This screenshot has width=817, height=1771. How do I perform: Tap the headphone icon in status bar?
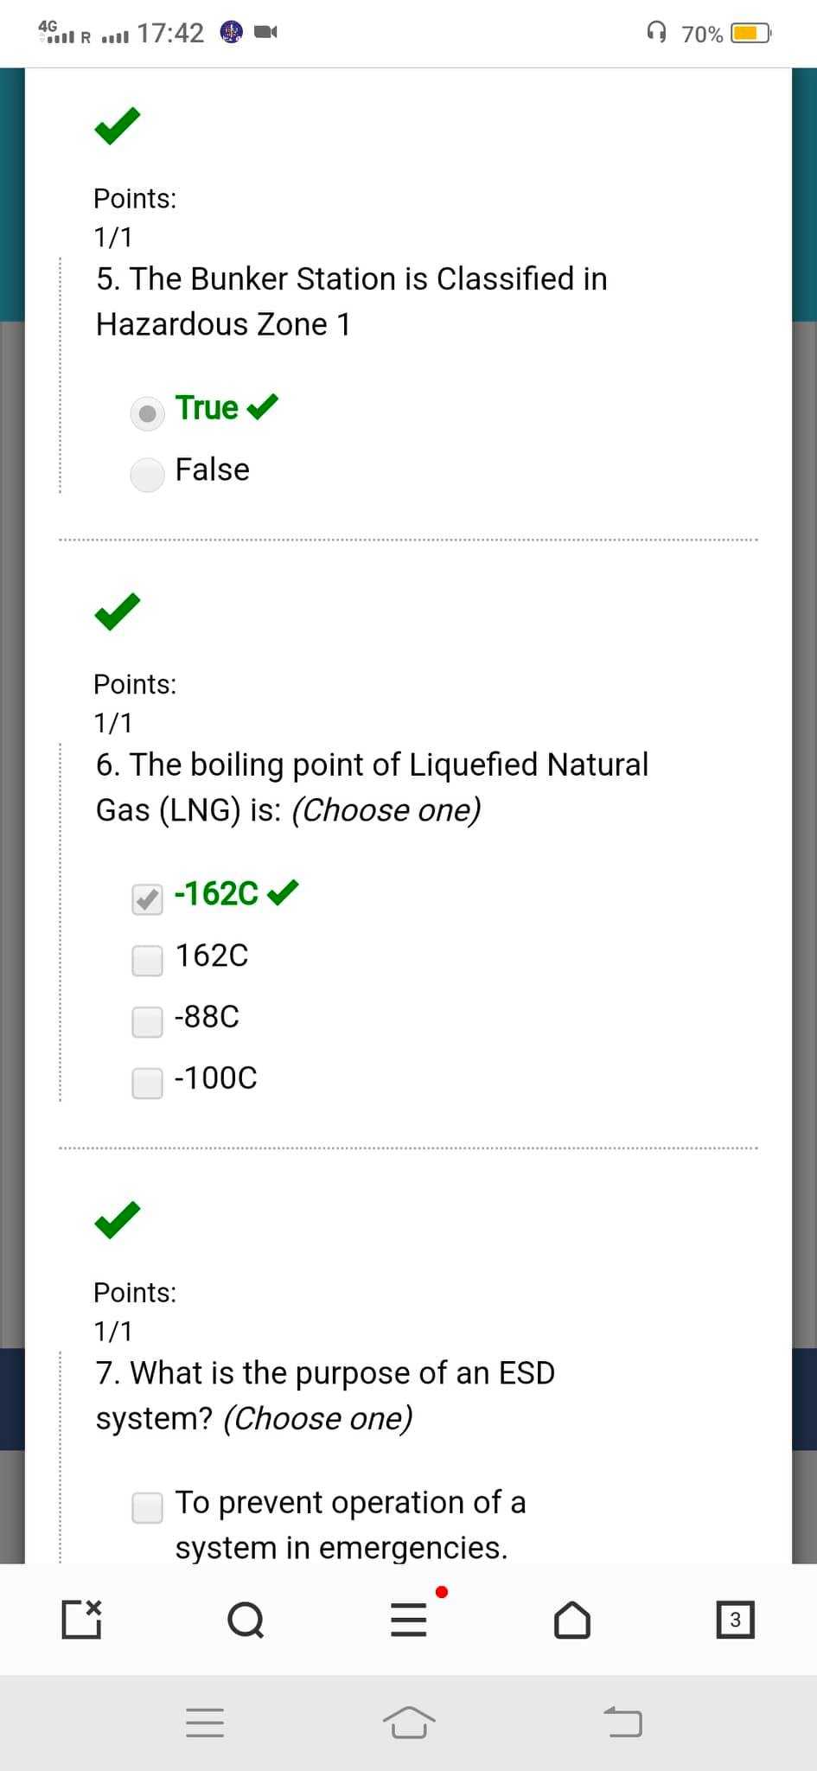pos(657,33)
